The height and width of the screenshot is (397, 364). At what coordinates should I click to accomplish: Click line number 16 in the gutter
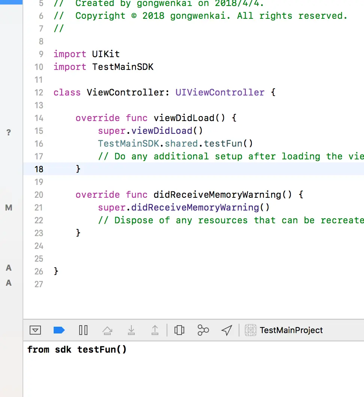(39, 144)
